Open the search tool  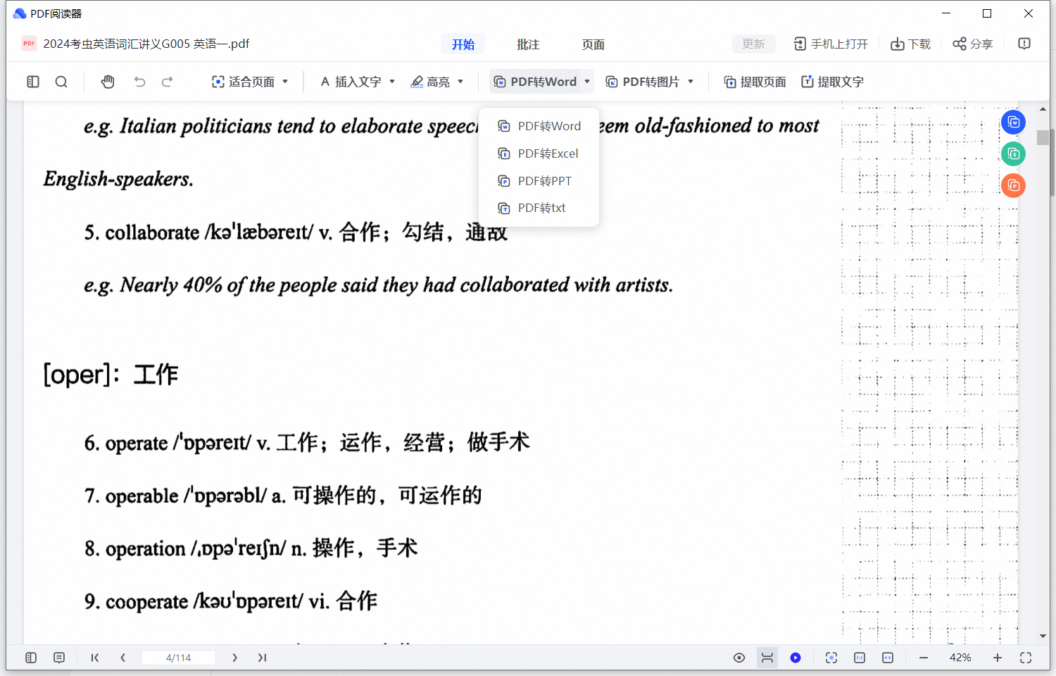coord(61,81)
